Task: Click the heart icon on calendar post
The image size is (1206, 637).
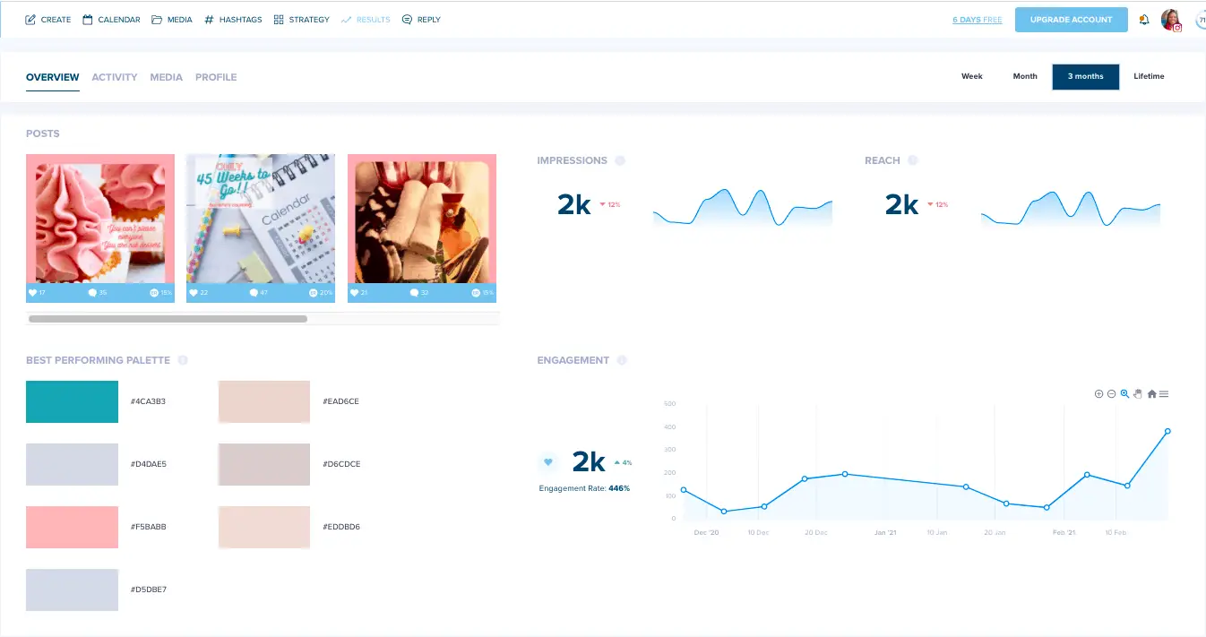Action: [x=194, y=293]
